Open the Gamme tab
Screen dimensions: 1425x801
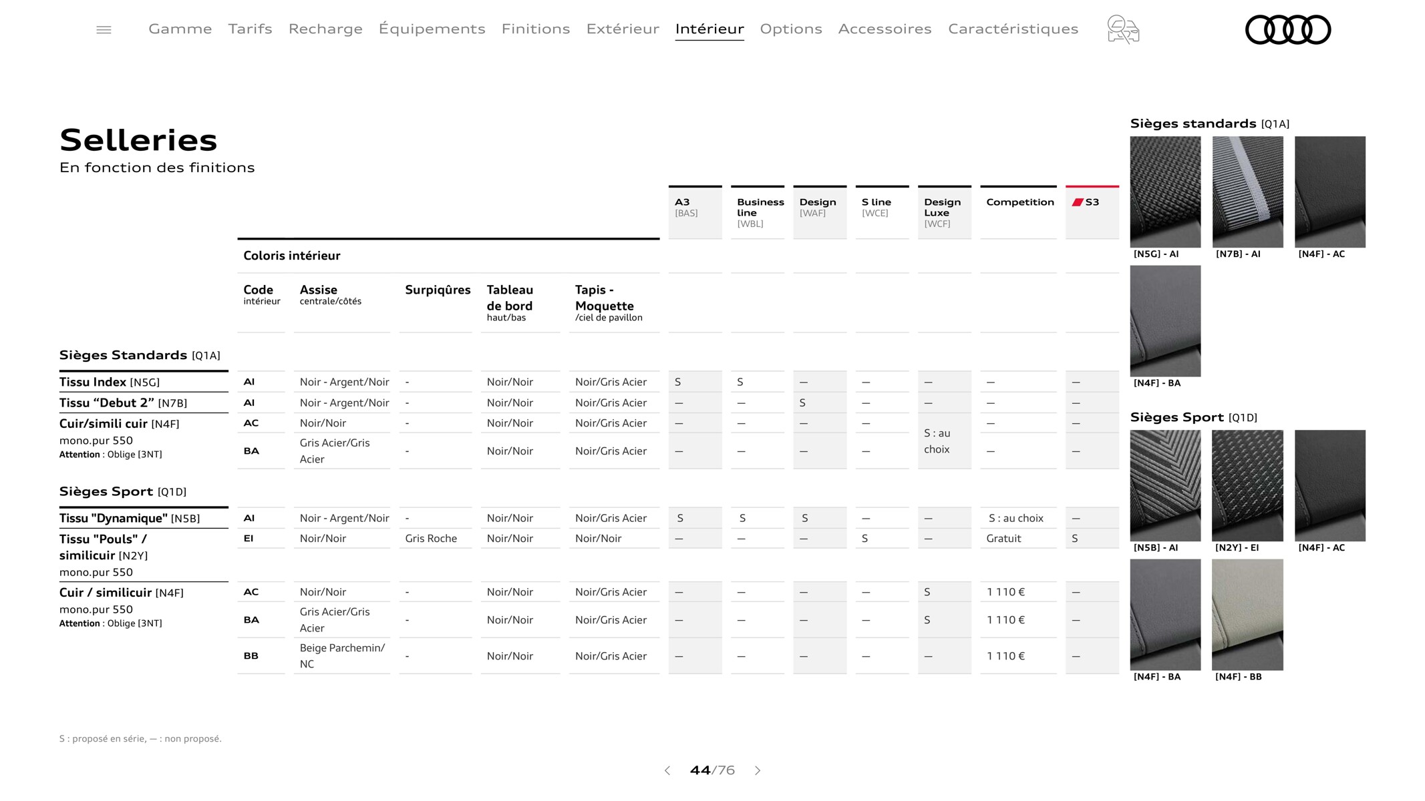click(x=180, y=29)
